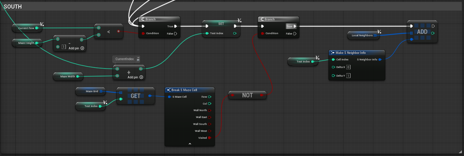Select the less-than comparison node

[109, 31]
